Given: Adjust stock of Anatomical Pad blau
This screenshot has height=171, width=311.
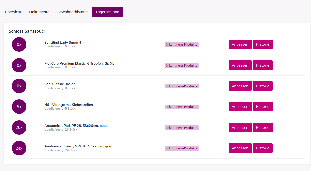Looking at the screenshot, I should tap(240, 127).
